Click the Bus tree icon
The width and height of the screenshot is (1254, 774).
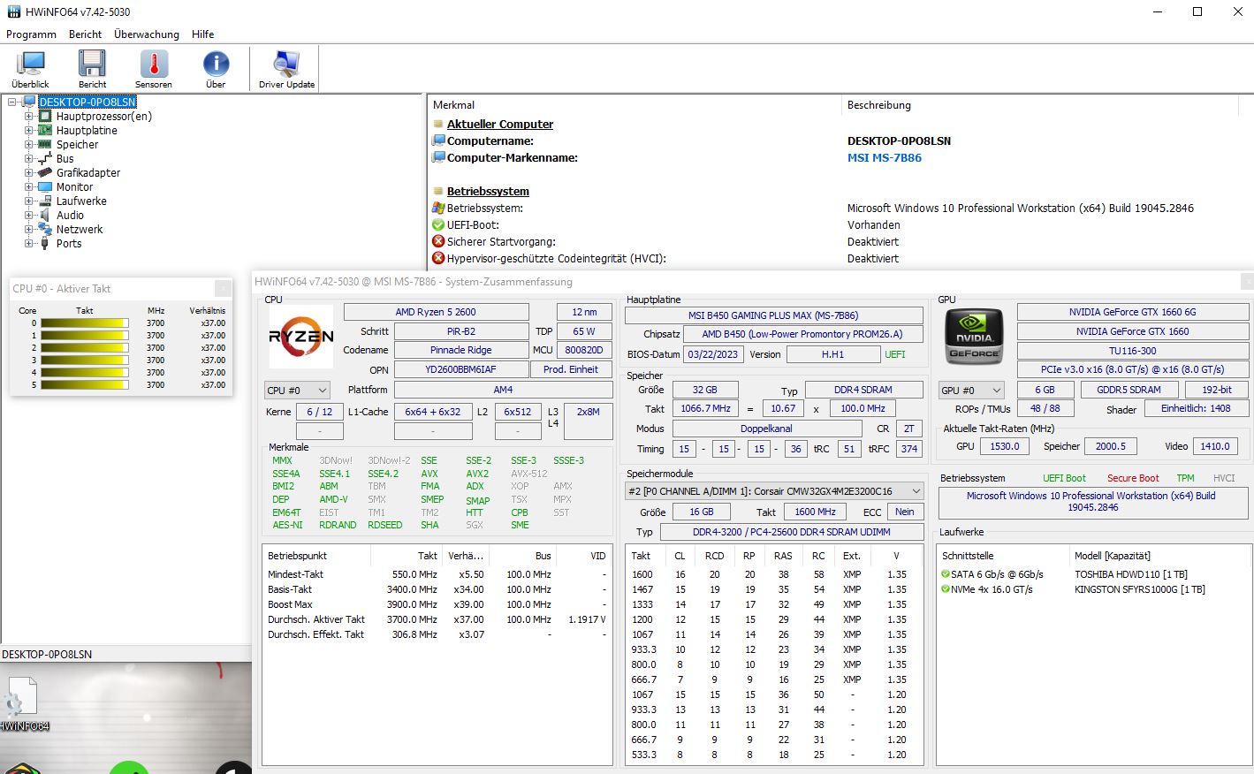(45, 158)
